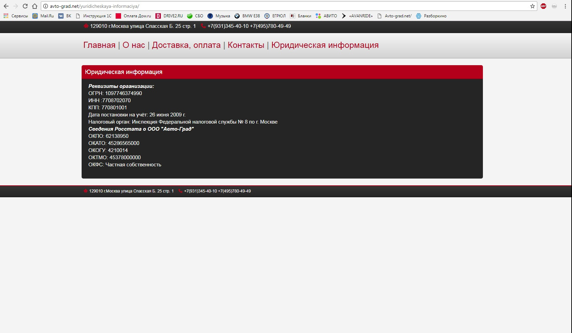Click the header phone number +7(931)345-40-10

[228, 26]
